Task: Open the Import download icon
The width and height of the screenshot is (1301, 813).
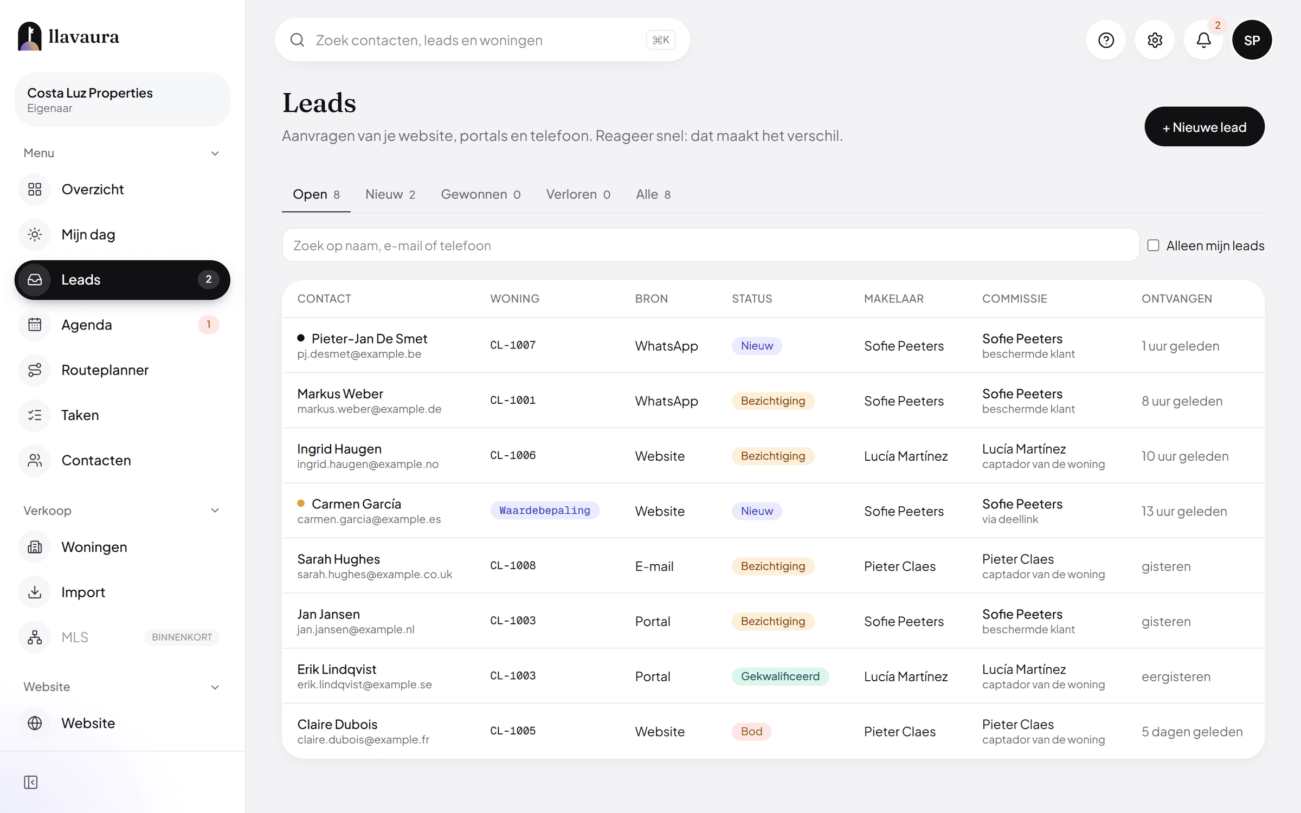Action: tap(35, 592)
